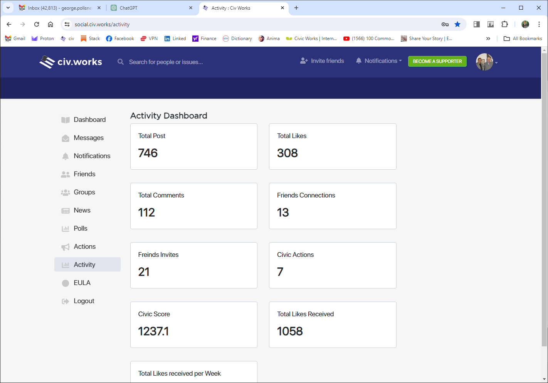Select Actions megaphone in sidebar
This screenshot has height=383, width=548.
pyautogui.click(x=66, y=247)
